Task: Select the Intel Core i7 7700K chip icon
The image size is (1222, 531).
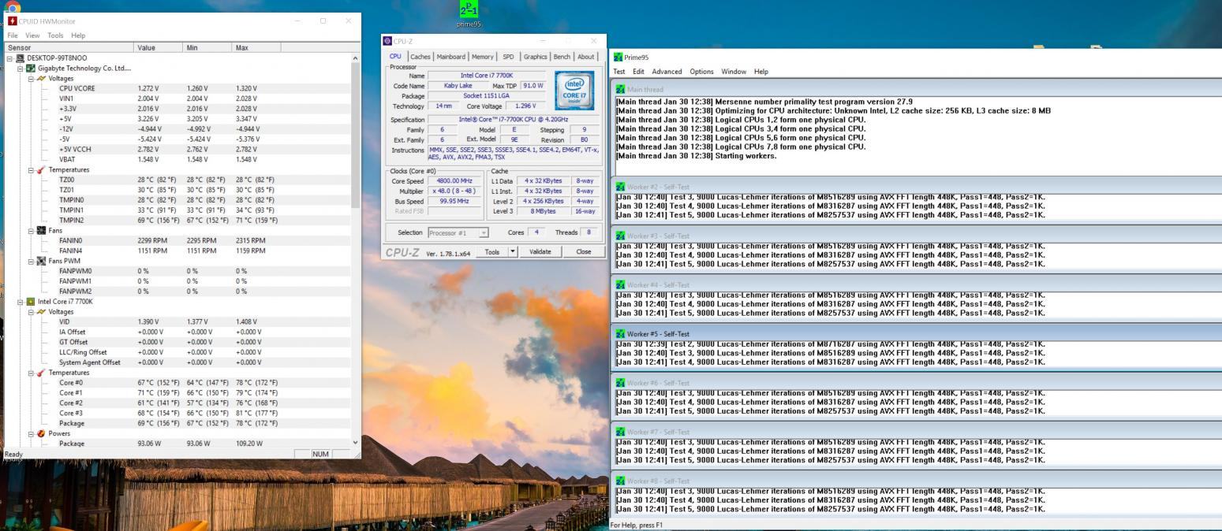Action: [31, 301]
